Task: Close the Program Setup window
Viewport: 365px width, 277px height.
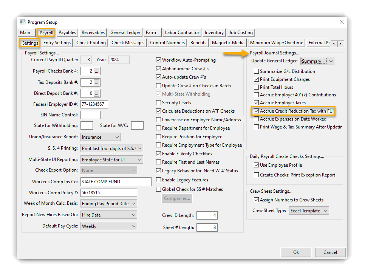Action: [342, 22]
